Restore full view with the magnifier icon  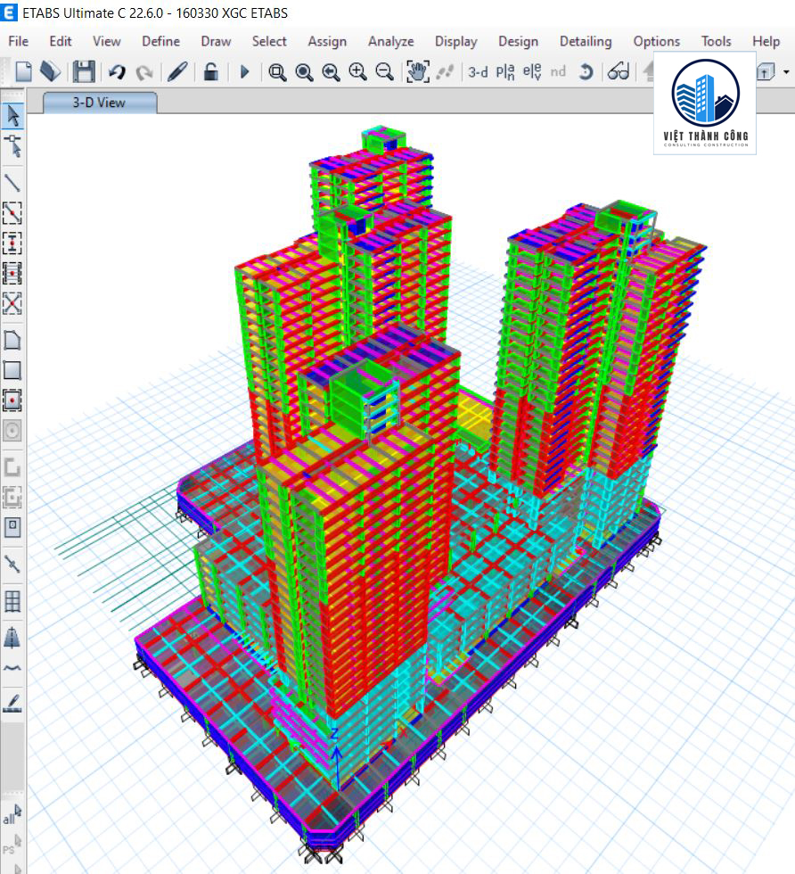coord(304,72)
